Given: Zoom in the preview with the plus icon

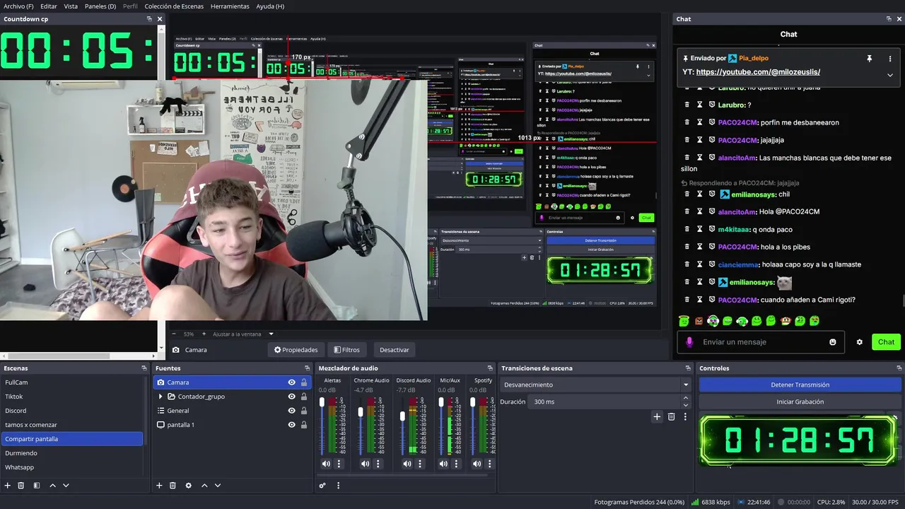Looking at the screenshot, I should click(x=204, y=334).
